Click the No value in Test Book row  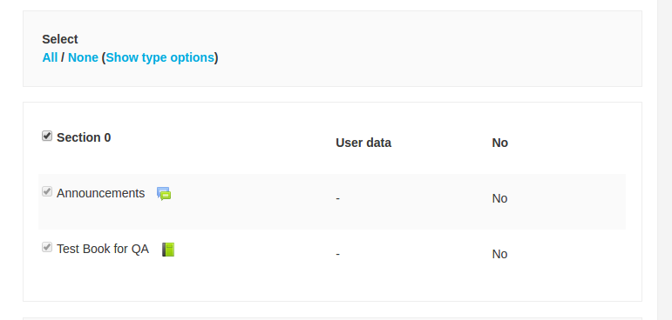pos(499,254)
